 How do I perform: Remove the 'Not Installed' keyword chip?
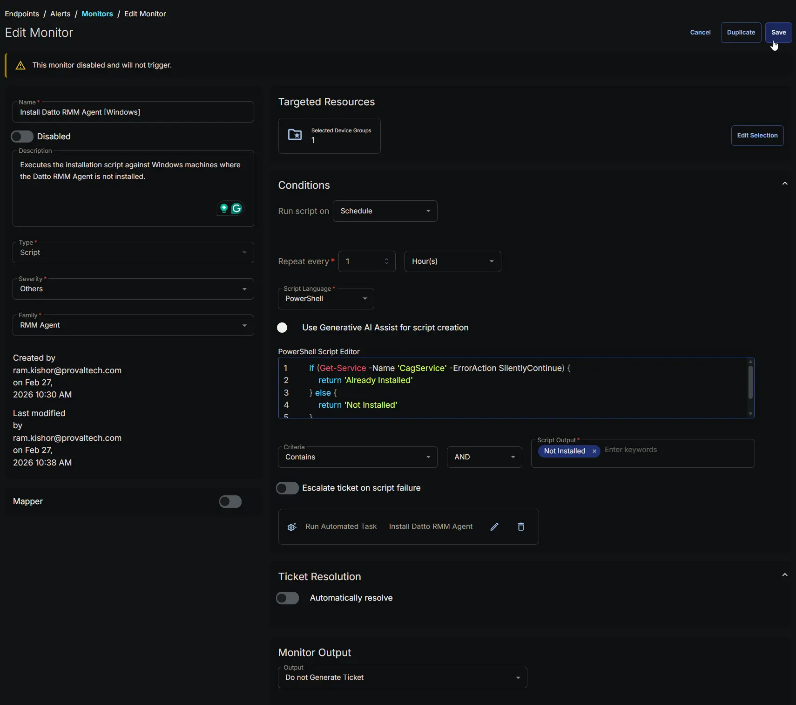tap(594, 451)
